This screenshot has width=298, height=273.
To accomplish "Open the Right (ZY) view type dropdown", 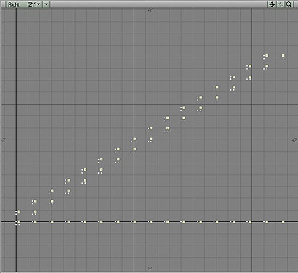I will [x=24, y=4].
